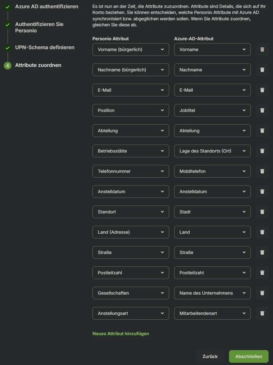Remove the E-Mail attribute mapping row
Image resolution: width=273 pixels, height=365 pixels.
pyautogui.click(x=262, y=90)
